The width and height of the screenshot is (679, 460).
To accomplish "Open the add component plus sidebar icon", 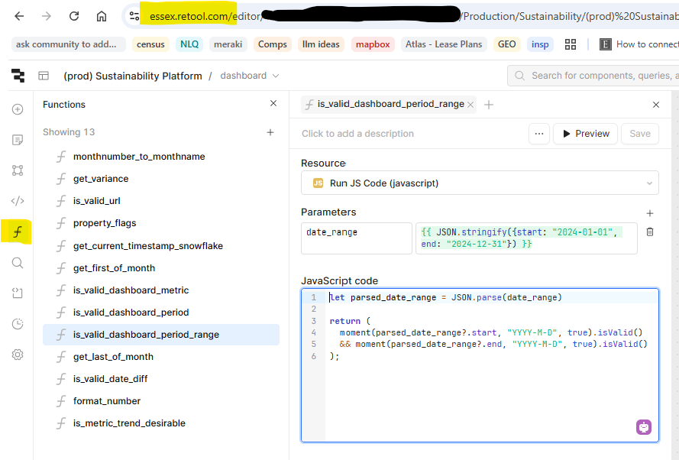I will (18, 109).
